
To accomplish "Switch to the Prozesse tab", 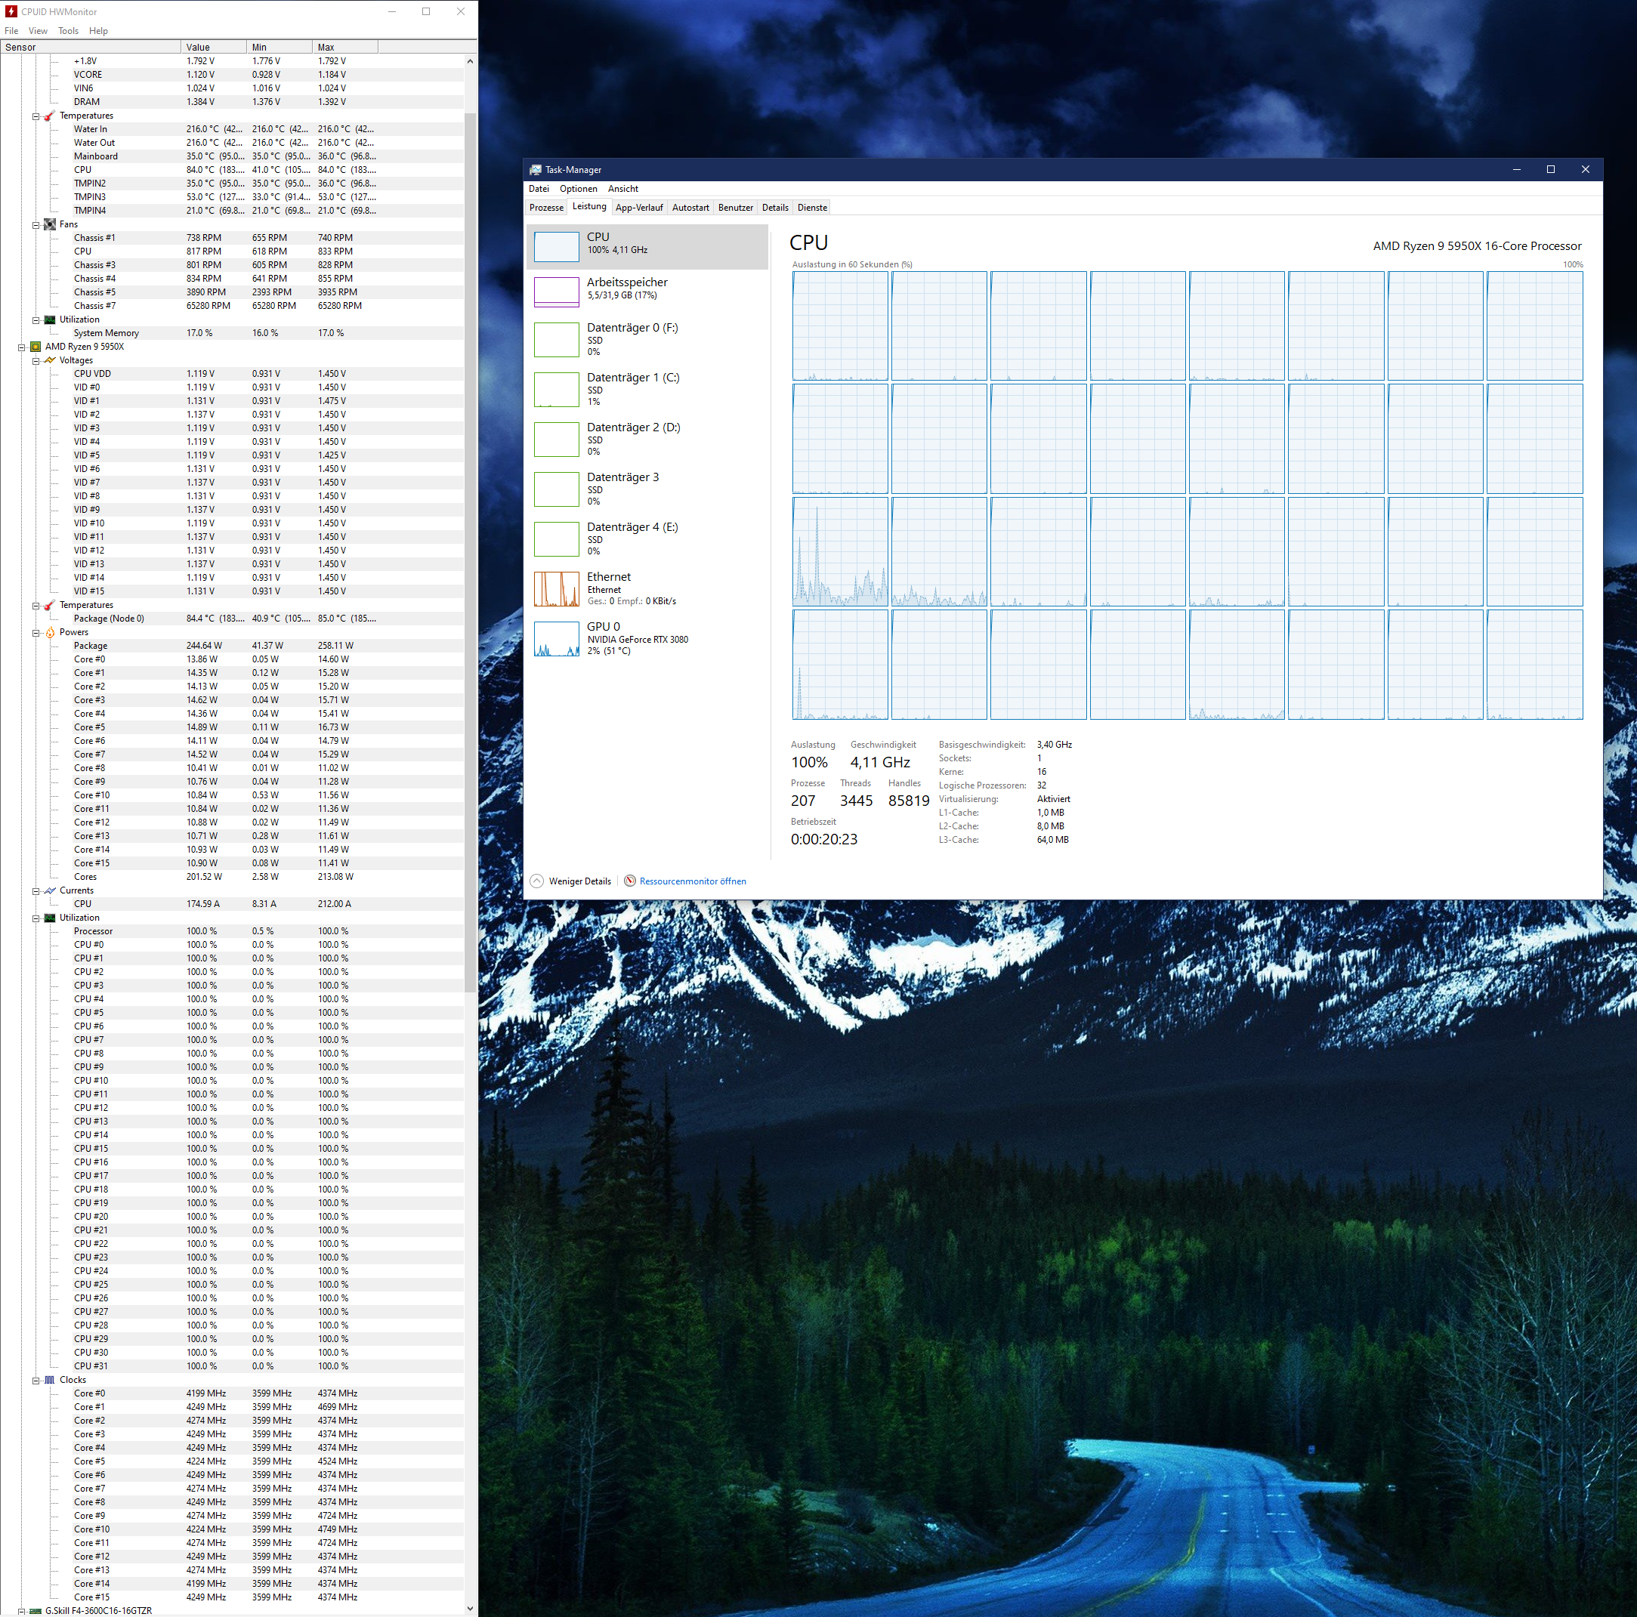I will 545,208.
